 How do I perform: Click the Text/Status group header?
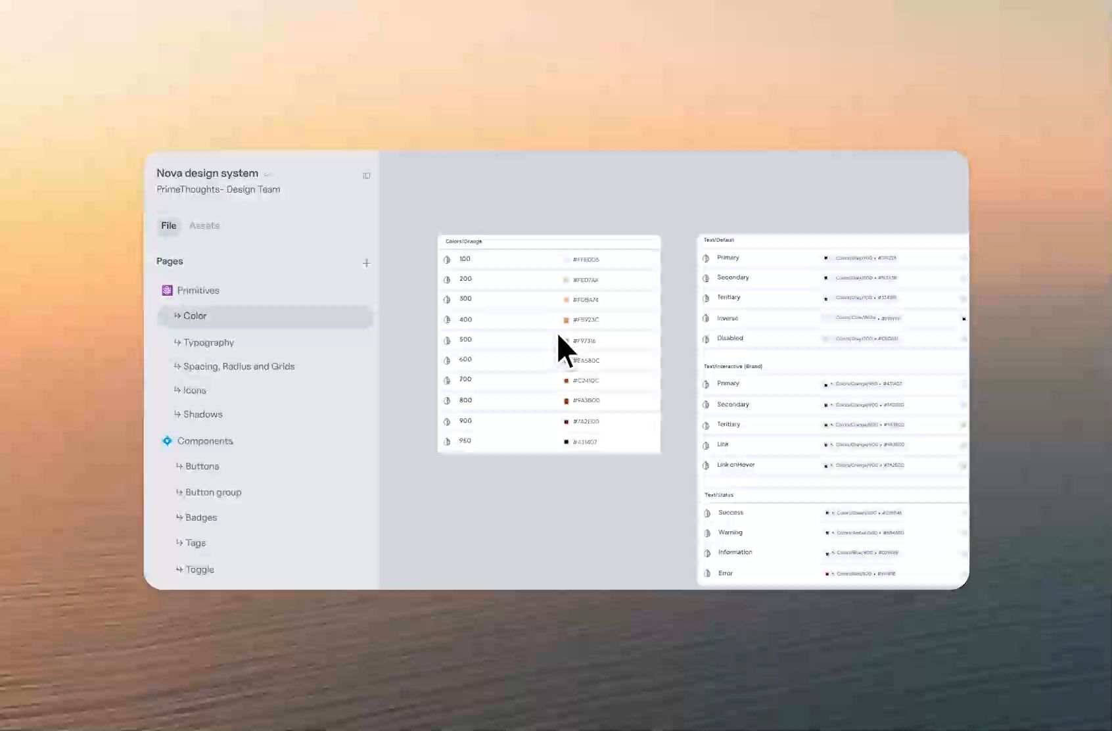tap(719, 495)
